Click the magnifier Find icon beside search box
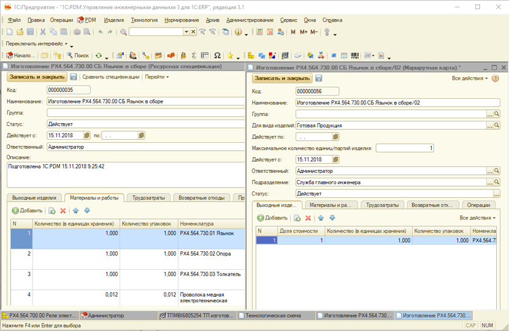Screen dimensions: 509x331 pos(123,32)
